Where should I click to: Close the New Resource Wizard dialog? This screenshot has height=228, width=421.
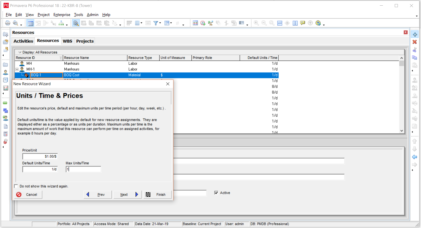pos(168,84)
